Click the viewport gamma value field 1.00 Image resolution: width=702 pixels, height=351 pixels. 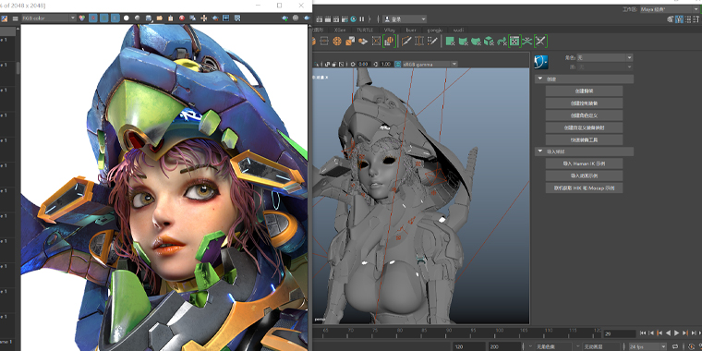(386, 64)
